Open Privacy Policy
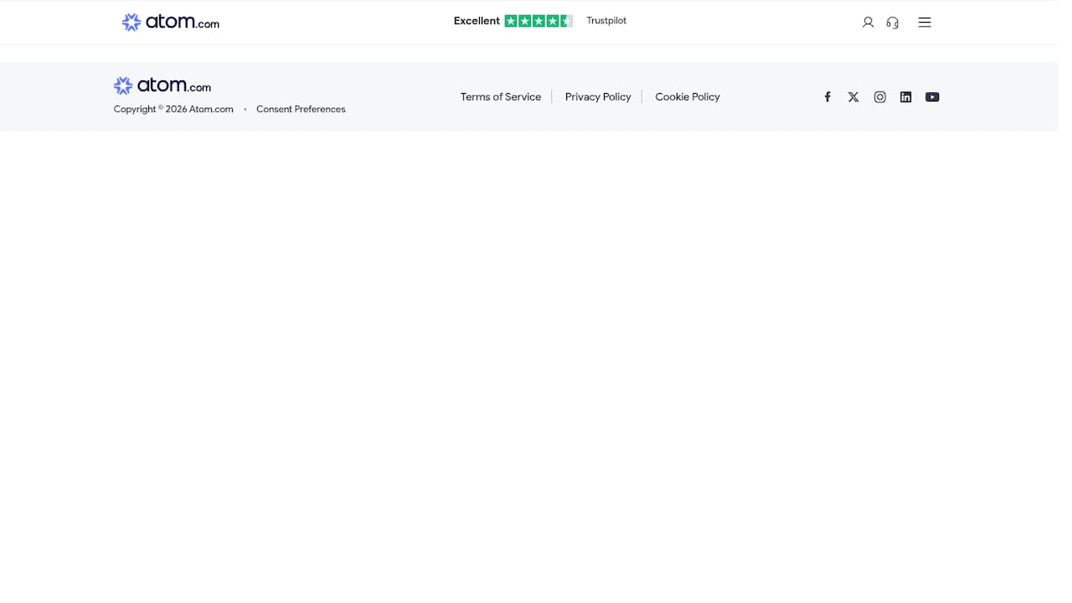This screenshot has width=1072, height=603. pyautogui.click(x=598, y=97)
